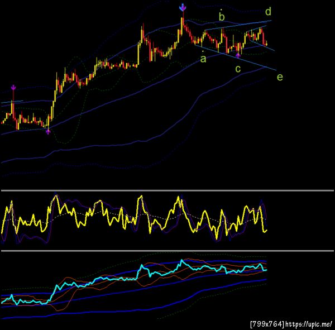This screenshot has width=335, height=330.
Task: Click the wave label "a"
Action: click(203, 59)
